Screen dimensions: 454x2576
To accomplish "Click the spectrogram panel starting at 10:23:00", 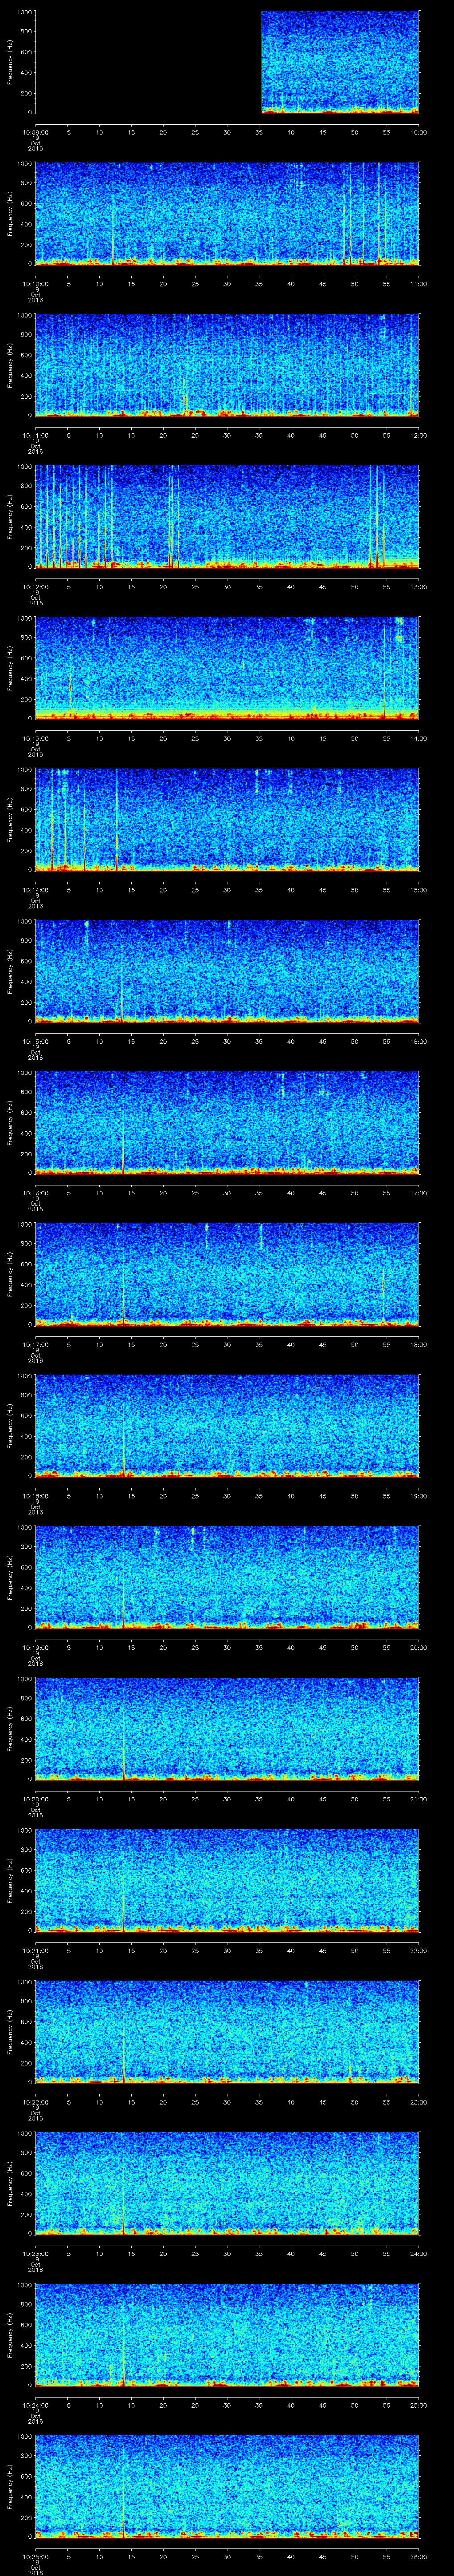I will click(x=227, y=2183).
